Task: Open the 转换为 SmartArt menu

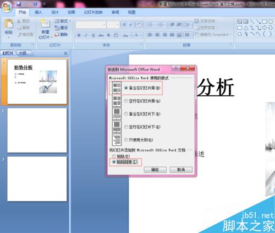Action: point(213,34)
